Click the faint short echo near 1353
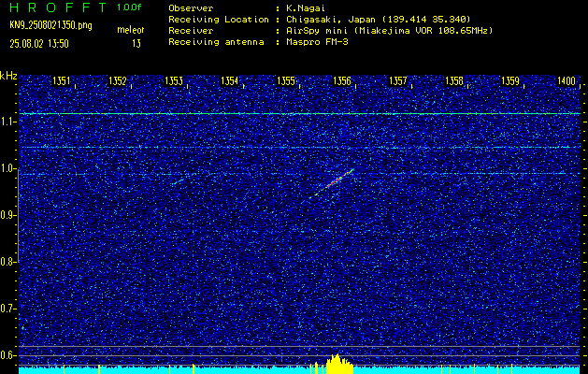Image resolution: width=588 pixels, height=374 pixels. tap(179, 181)
